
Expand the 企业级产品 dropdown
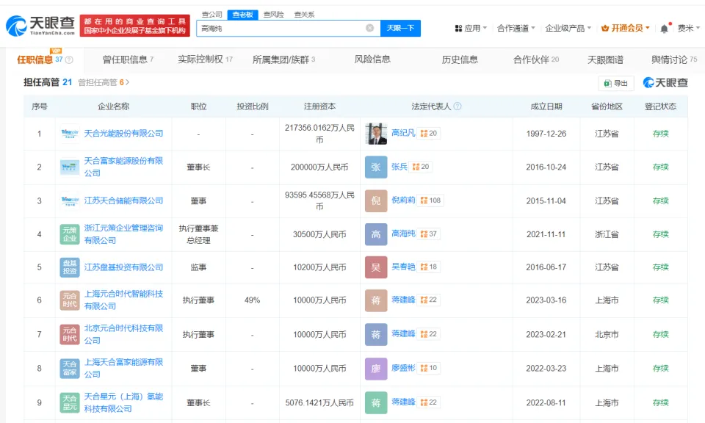(568, 28)
